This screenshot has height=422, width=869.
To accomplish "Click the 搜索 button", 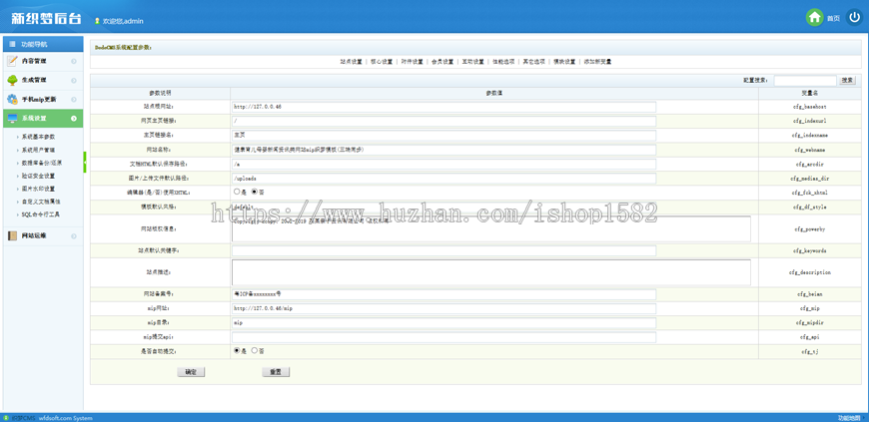I will (847, 80).
